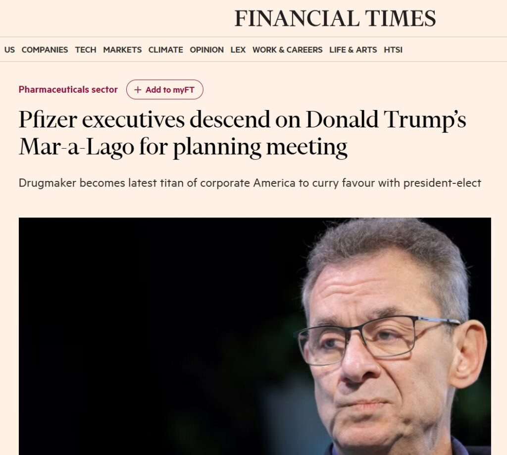Open the US section in the navigation
Viewport: 507px width, 455px height.
(9, 50)
